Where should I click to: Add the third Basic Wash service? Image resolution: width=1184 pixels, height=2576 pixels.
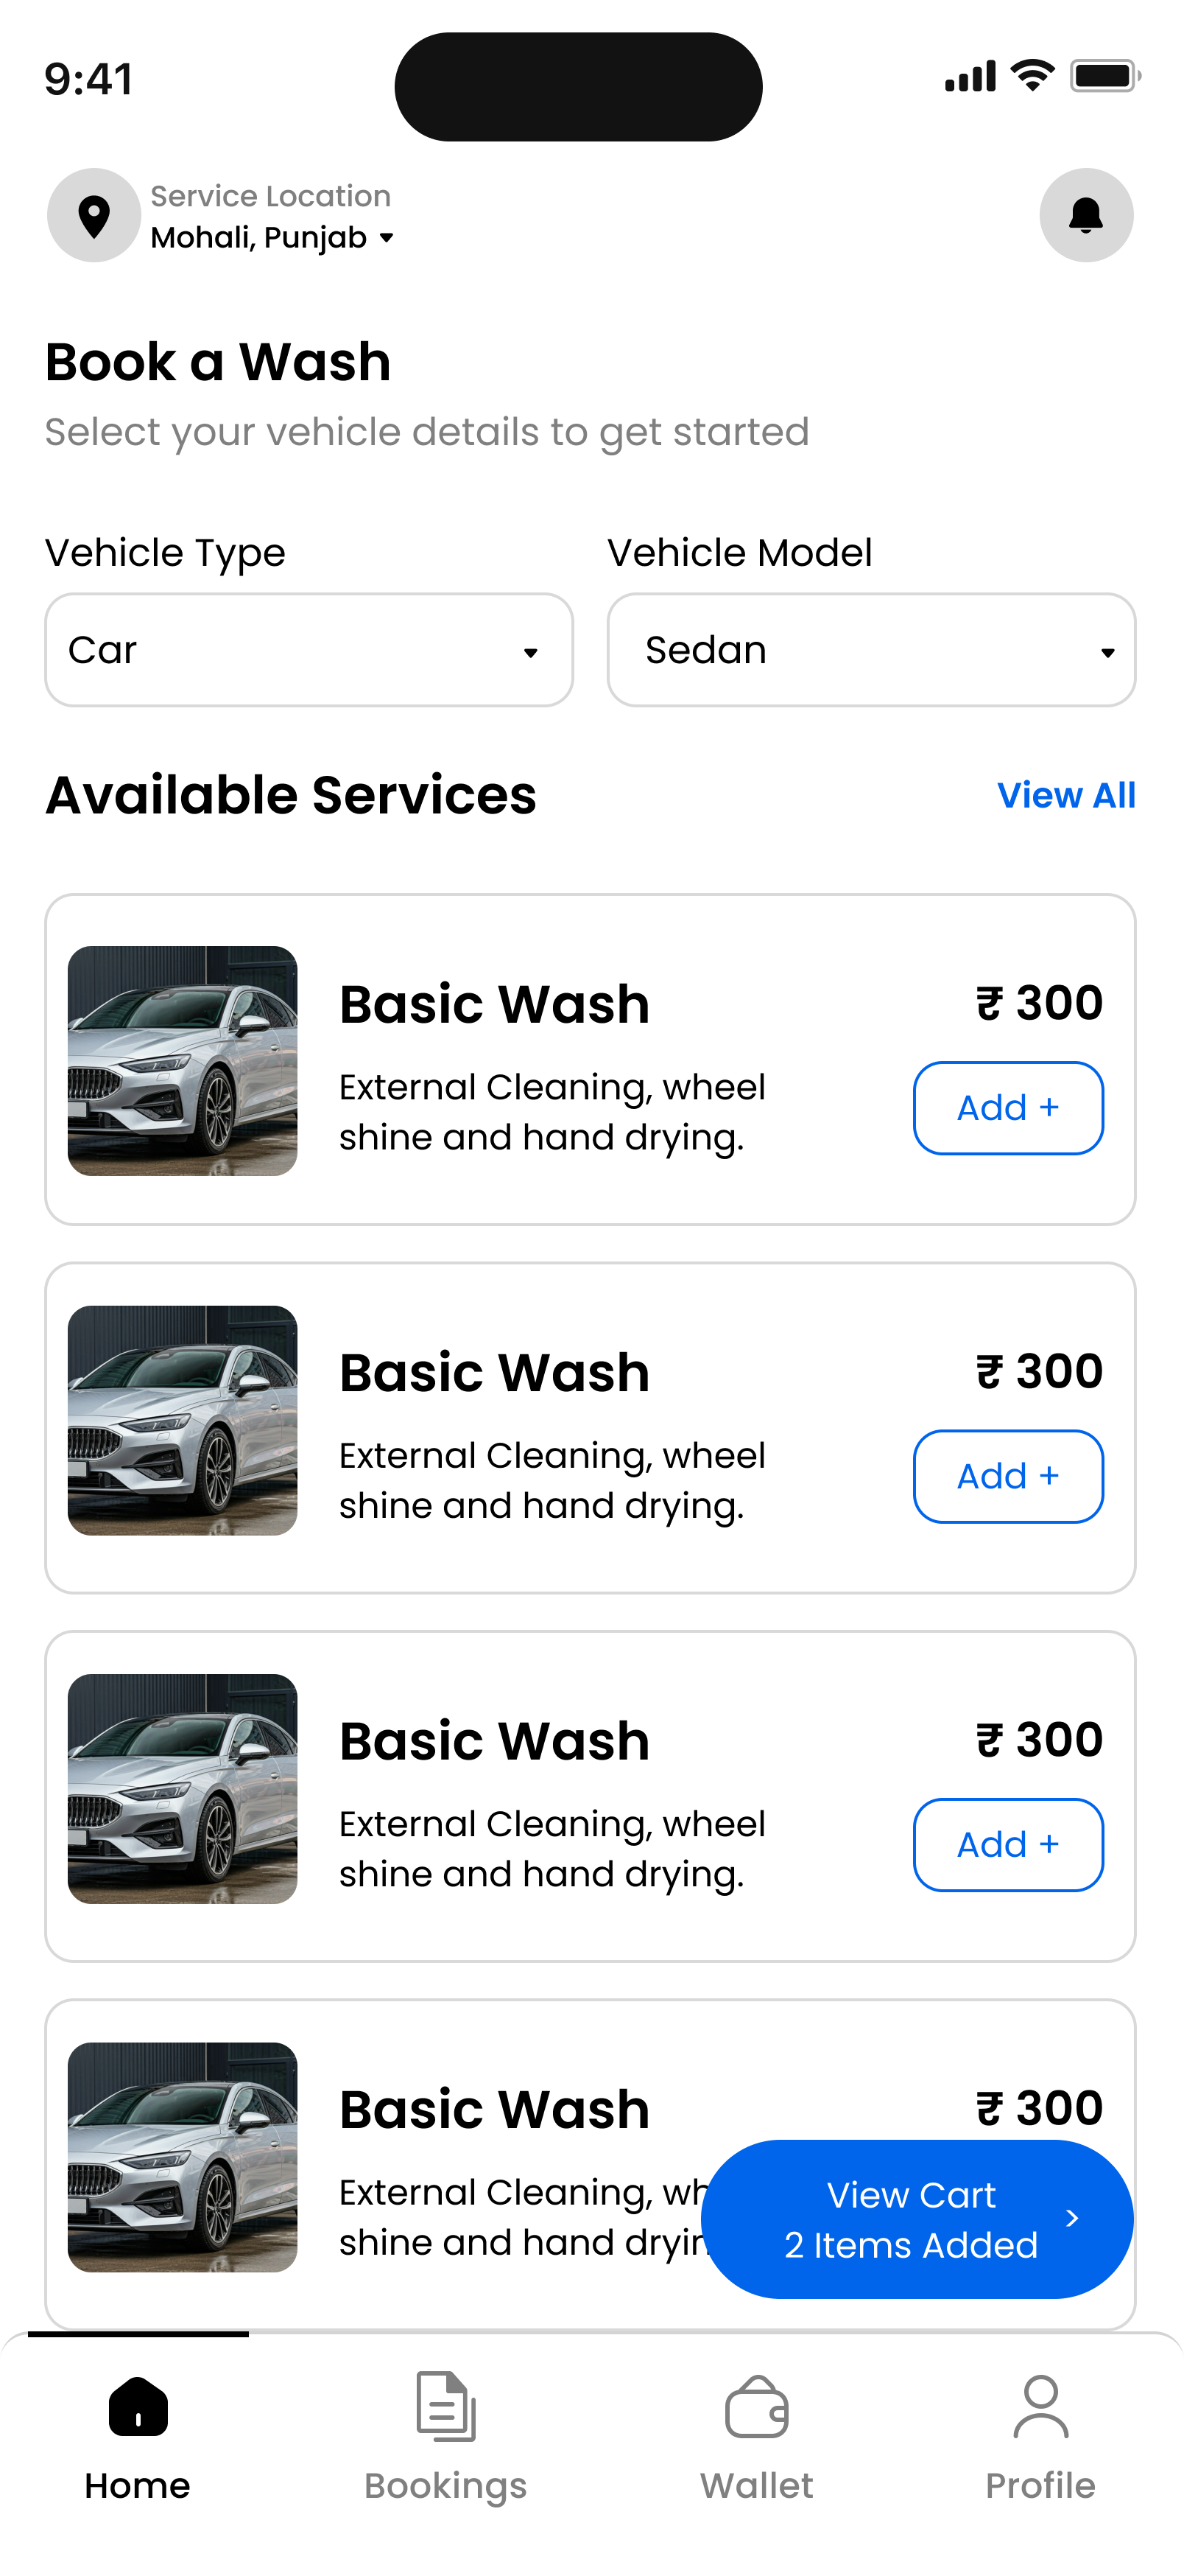1008,1845
